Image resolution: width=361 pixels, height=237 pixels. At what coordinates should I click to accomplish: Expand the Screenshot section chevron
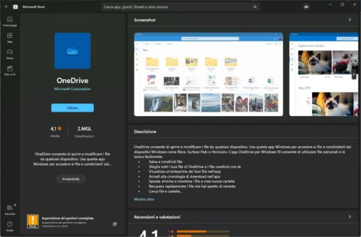click(350, 20)
